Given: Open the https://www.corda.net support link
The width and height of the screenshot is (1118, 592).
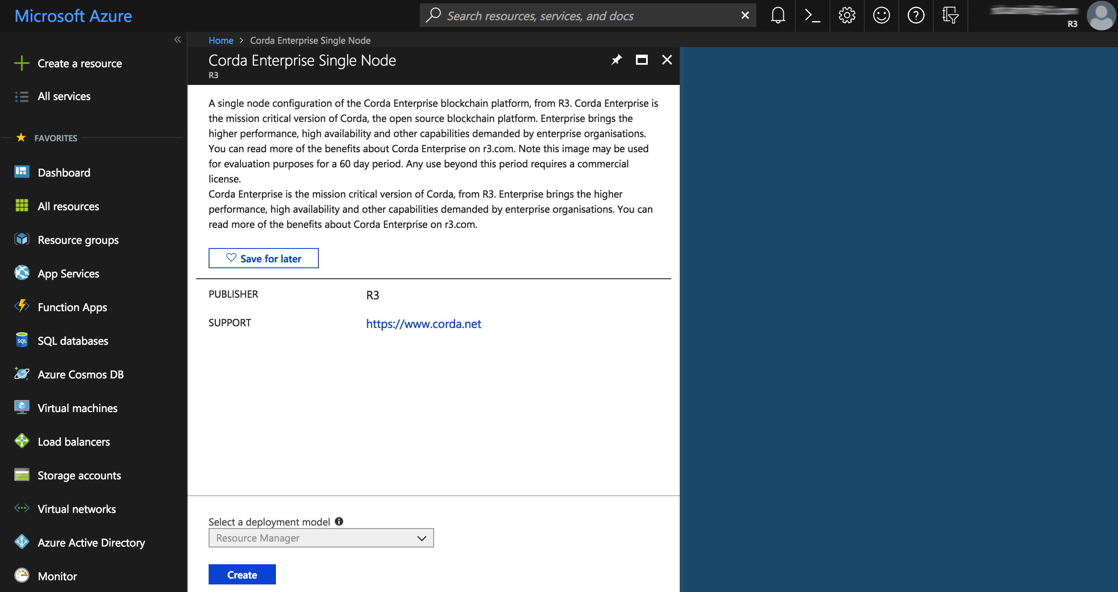Looking at the screenshot, I should coord(424,324).
